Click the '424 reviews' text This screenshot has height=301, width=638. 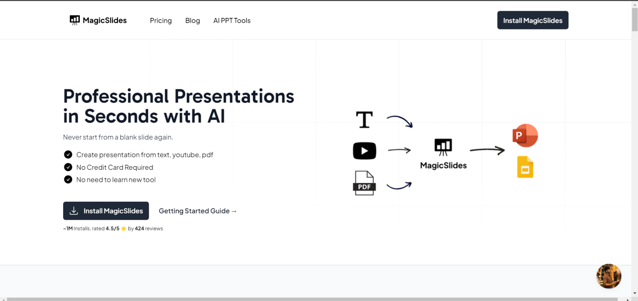(149, 228)
